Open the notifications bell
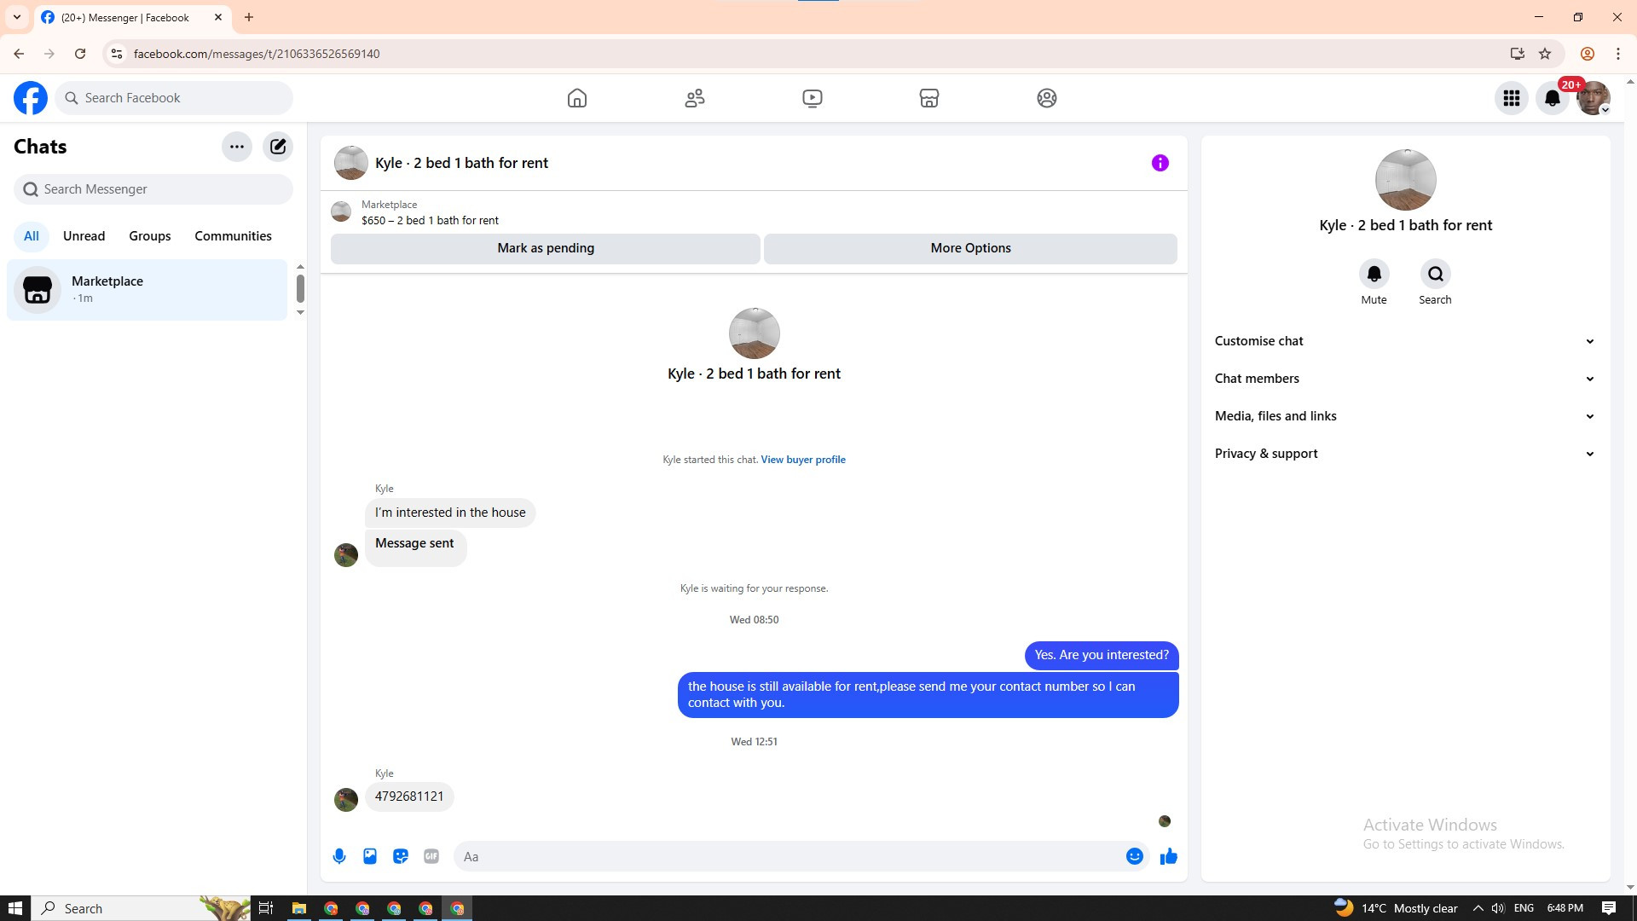This screenshot has height=921, width=1637. point(1552,98)
